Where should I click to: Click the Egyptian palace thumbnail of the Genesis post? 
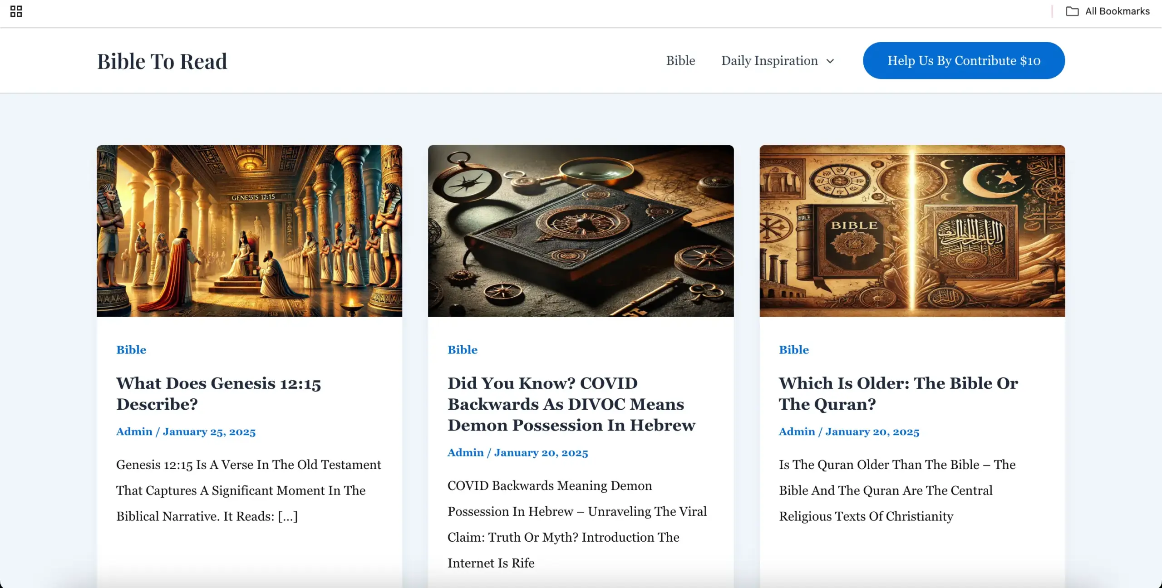[249, 230]
